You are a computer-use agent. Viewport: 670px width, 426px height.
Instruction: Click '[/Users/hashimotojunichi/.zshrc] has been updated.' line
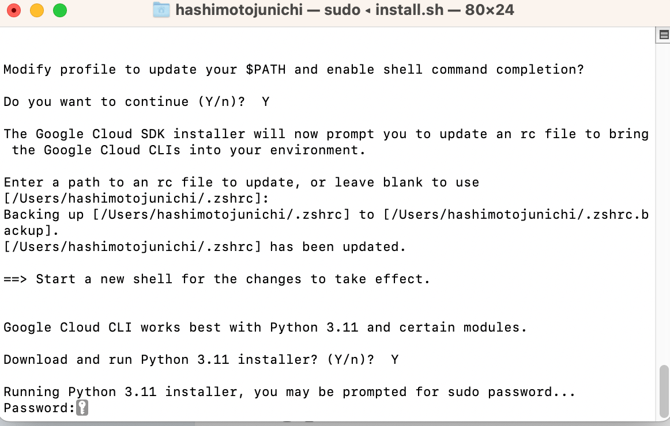pyautogui.click(x=205, y=247)
